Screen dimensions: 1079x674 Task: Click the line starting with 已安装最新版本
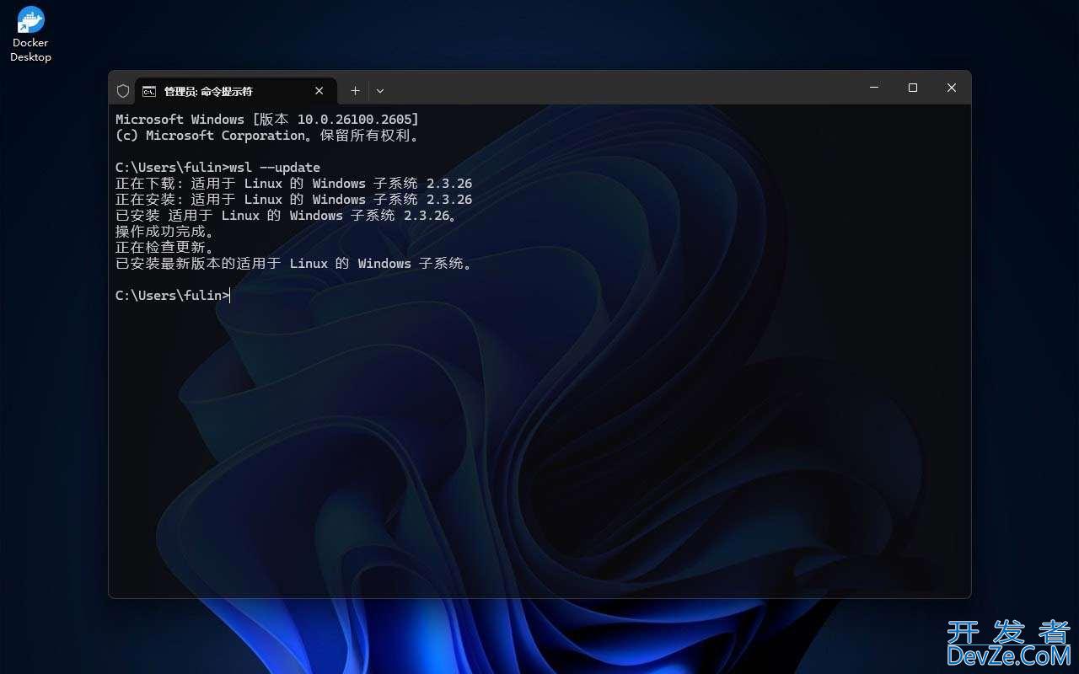pos(294,264)
